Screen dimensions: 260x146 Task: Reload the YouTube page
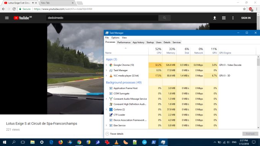point(14,9)
